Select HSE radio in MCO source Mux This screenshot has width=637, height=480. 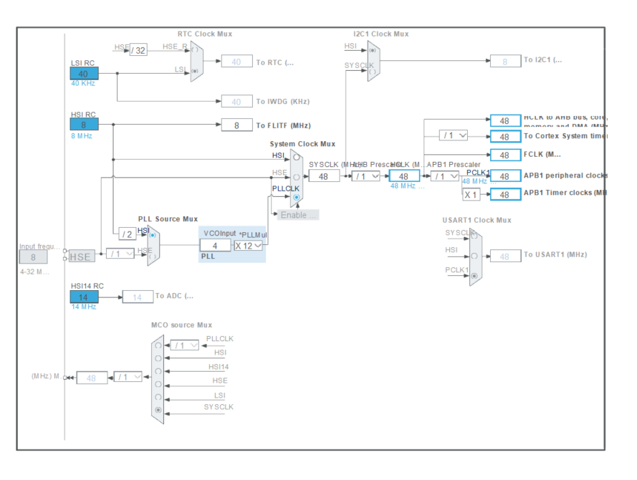[158, 384]
